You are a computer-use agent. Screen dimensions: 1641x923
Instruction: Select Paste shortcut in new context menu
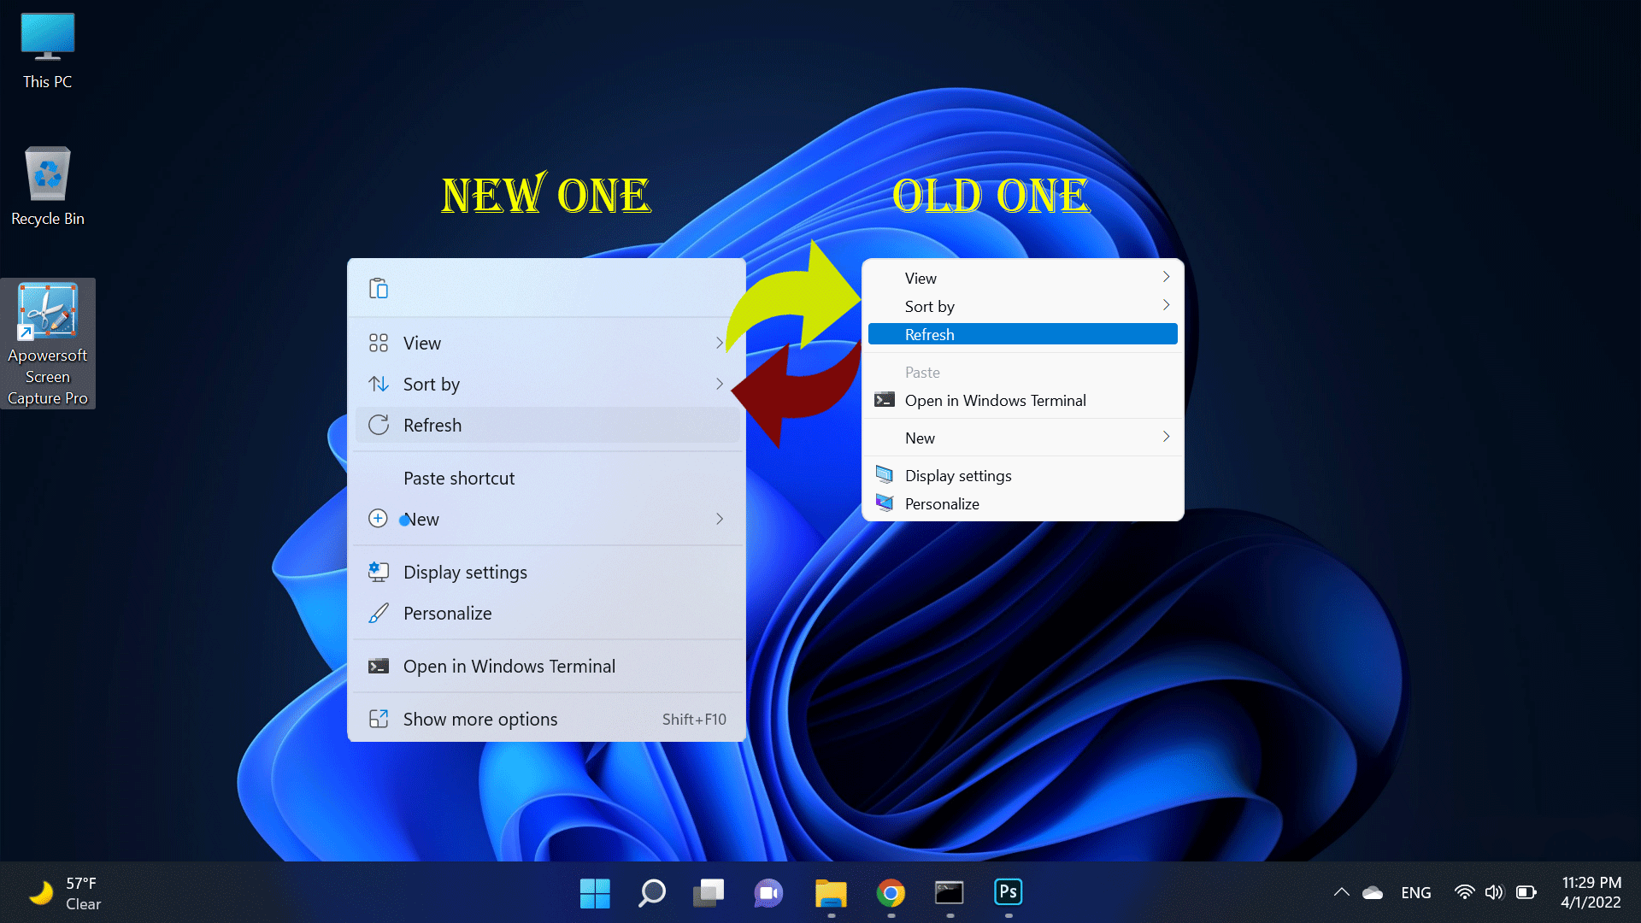(x=459, y=478)
